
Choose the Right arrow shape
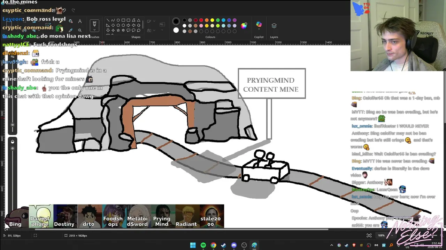coord(128,25)
